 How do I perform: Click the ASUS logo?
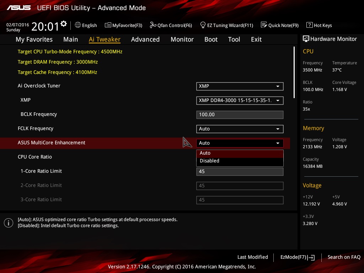point(18,8)
